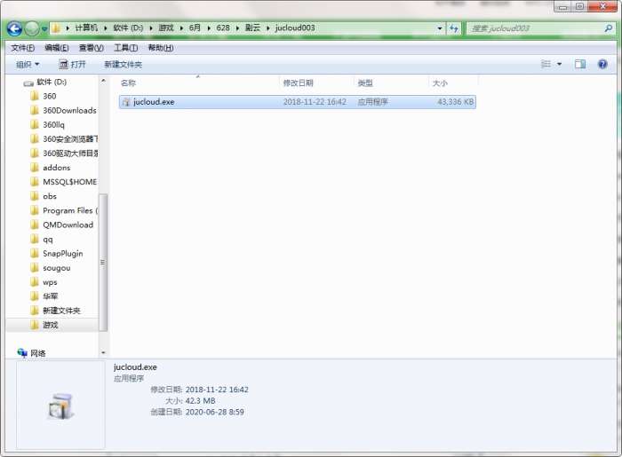Viewport: 622px width, 457px height.
Task: Click the navigation pane scrollbar thumb
Action: pyautogui.click(x=103, y=262)
